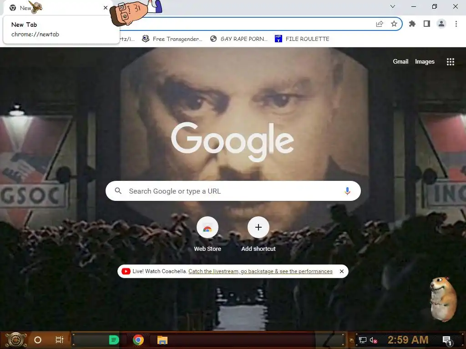Select the New Tab tab title
Viewport: 466px width, 349px height.
(x=25, y=8)
